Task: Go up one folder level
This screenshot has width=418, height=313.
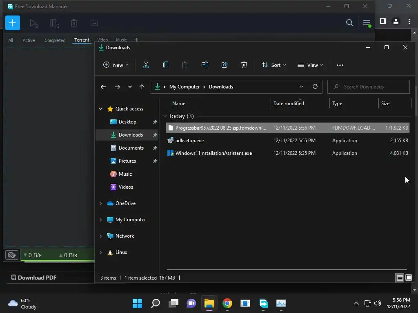Action: [142, 87]
